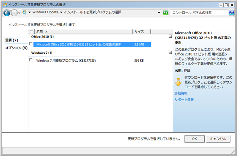
Task: Check the Windows 7 KB3177723 checkbox
Action: coord(31,60)
